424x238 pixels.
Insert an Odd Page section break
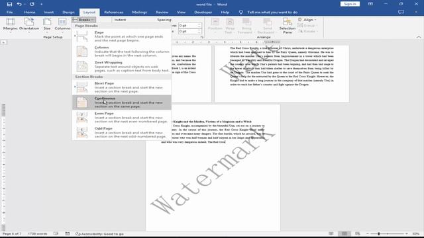point(122,132)
